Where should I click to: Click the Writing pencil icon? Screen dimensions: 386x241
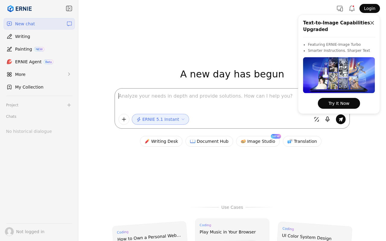click(9, 36)
